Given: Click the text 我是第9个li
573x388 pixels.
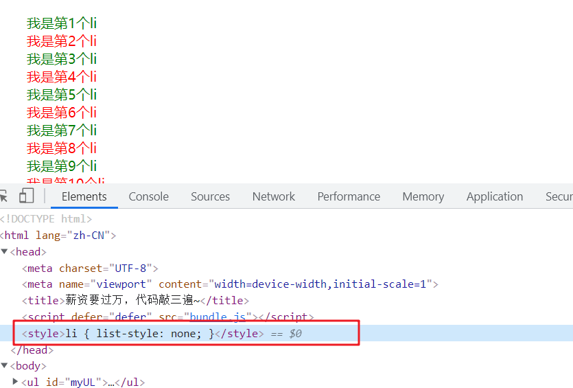Looking at the screenshot, I should coord(61,166).
